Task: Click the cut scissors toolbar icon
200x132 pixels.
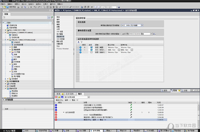Action: 22,7
